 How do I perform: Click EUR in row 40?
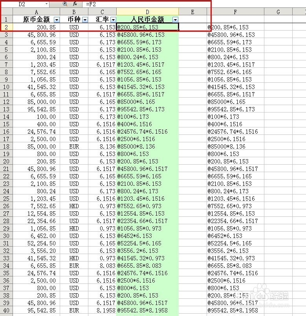coord(74,311)
